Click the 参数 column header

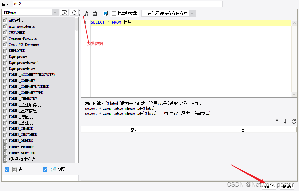coord(135,130)
